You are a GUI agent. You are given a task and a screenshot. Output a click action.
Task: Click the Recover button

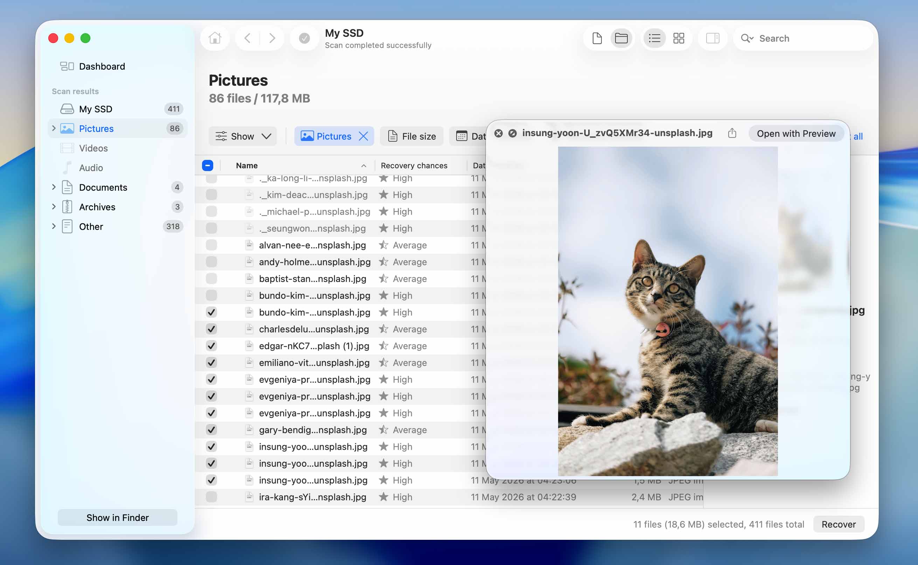[x=839, y=524]
